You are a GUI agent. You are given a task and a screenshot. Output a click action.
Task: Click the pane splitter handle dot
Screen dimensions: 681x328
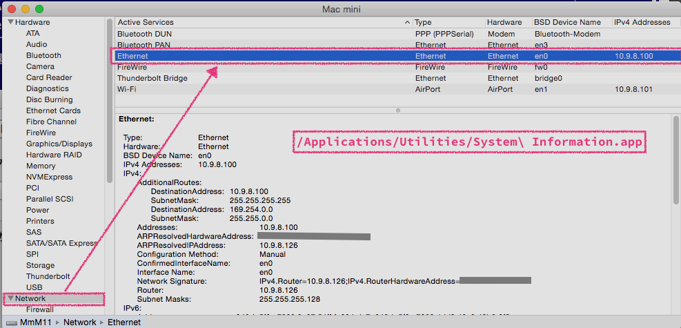pos(398,110)
